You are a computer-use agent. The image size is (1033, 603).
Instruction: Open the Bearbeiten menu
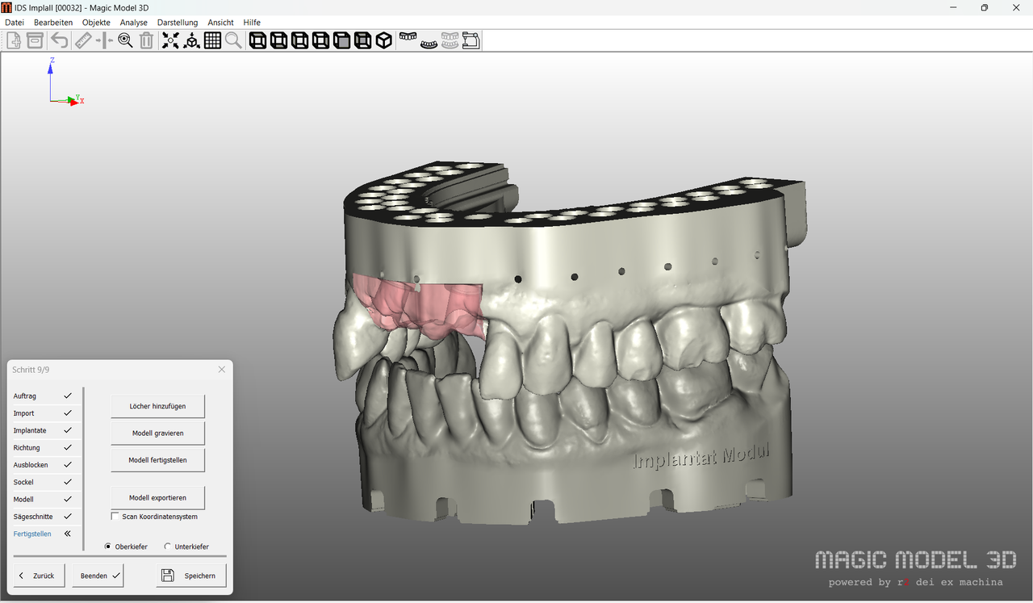[x=53, y=23]
